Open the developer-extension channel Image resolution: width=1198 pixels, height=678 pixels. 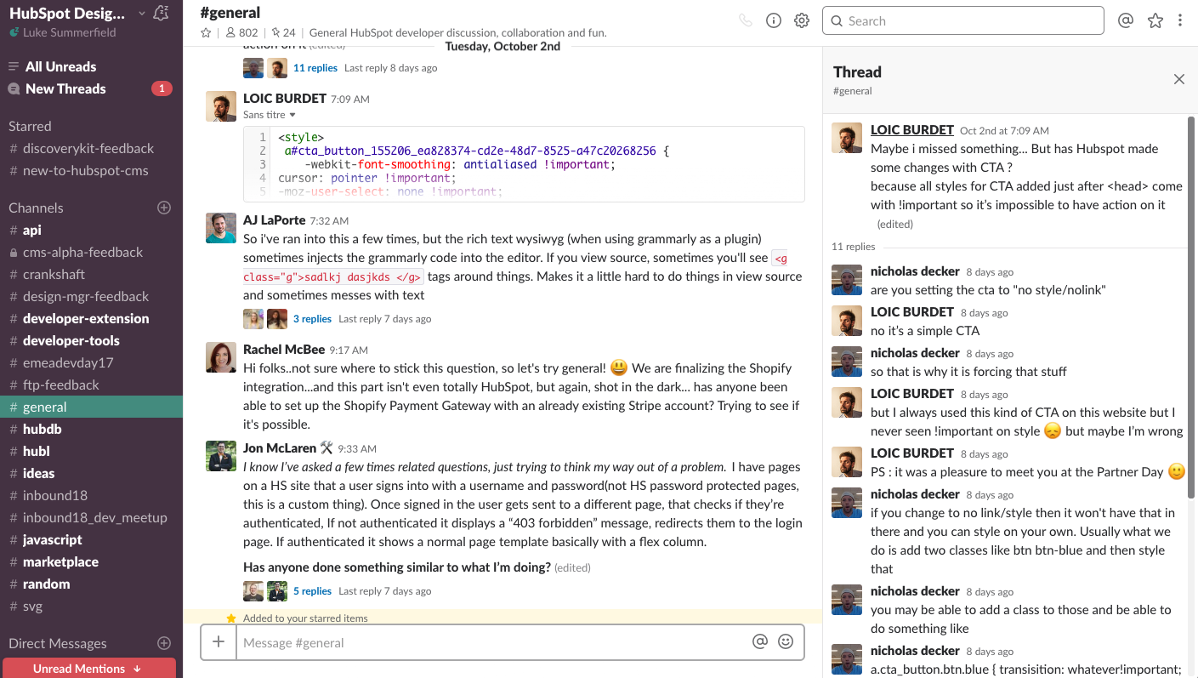pyautogui.click(x=91, y=318)
